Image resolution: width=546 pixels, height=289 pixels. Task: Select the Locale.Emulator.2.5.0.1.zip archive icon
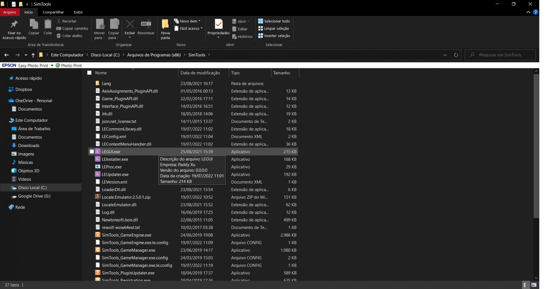98,197
